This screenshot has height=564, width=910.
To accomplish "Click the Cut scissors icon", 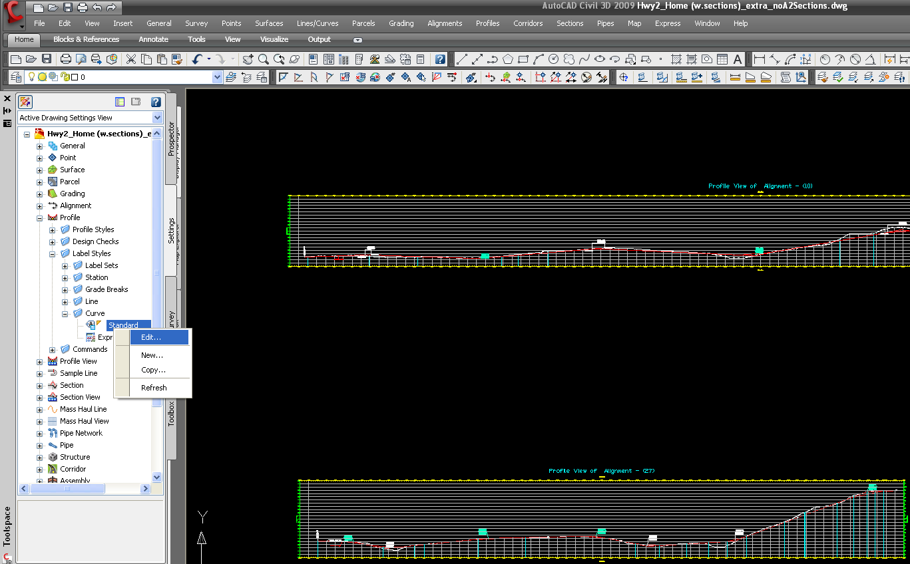I will [x=131, y=59].
